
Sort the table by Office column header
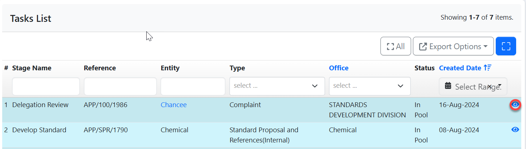point(339,68)
